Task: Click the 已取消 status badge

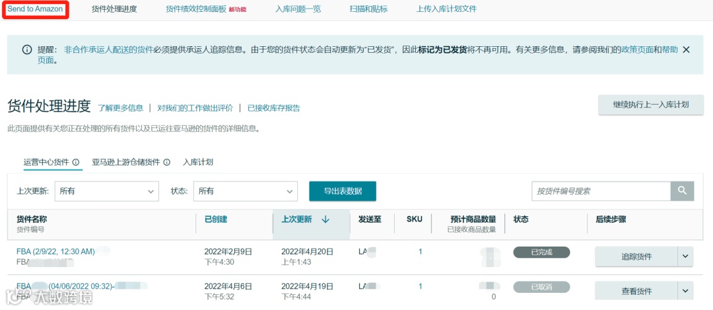Action: pyautogui.click(x=541, y=287)
